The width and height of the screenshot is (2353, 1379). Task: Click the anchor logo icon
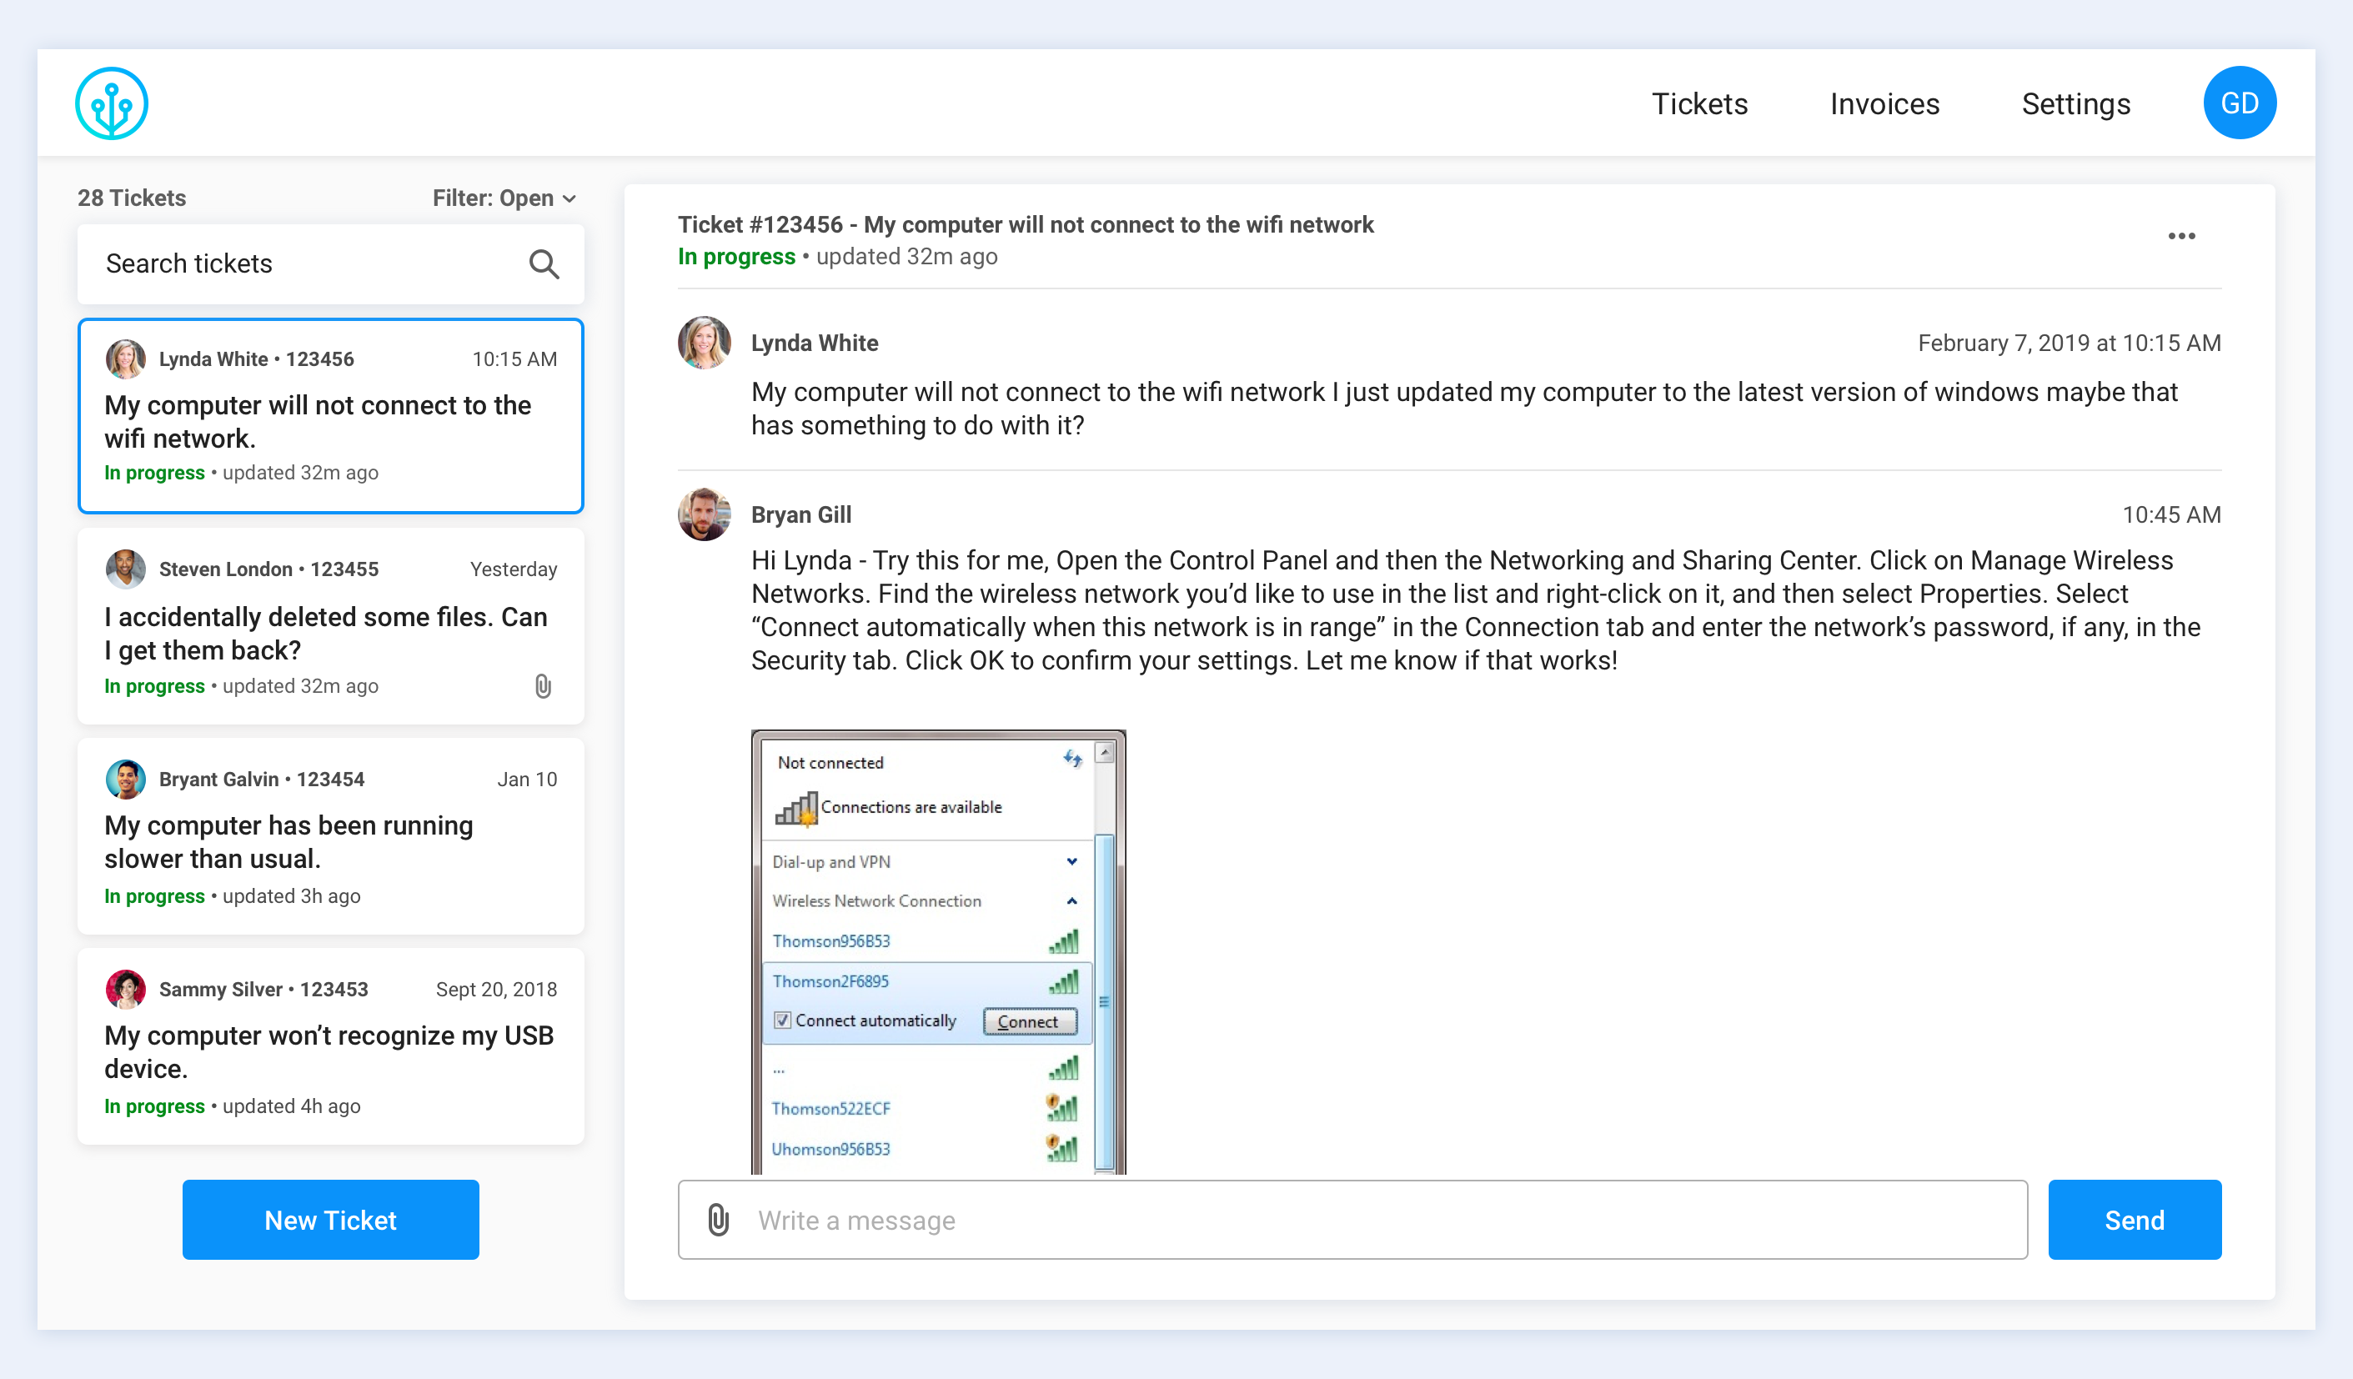[111, 103]
